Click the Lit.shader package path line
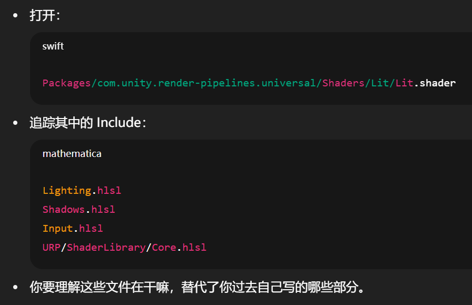 tap(249, 83)
